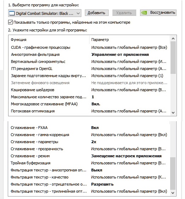
Task: Open the 'Разрешить' value
Action: (x=102, y=184)
